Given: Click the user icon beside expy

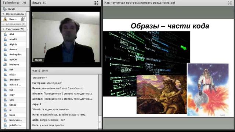Looking at the screenshot, I should tap(5, 95).
